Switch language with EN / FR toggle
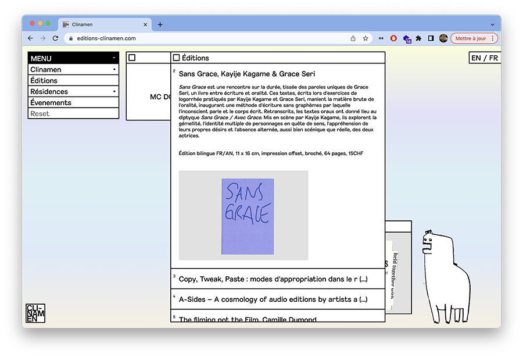This screenshot has width=523, height=357. click(485, 58)
